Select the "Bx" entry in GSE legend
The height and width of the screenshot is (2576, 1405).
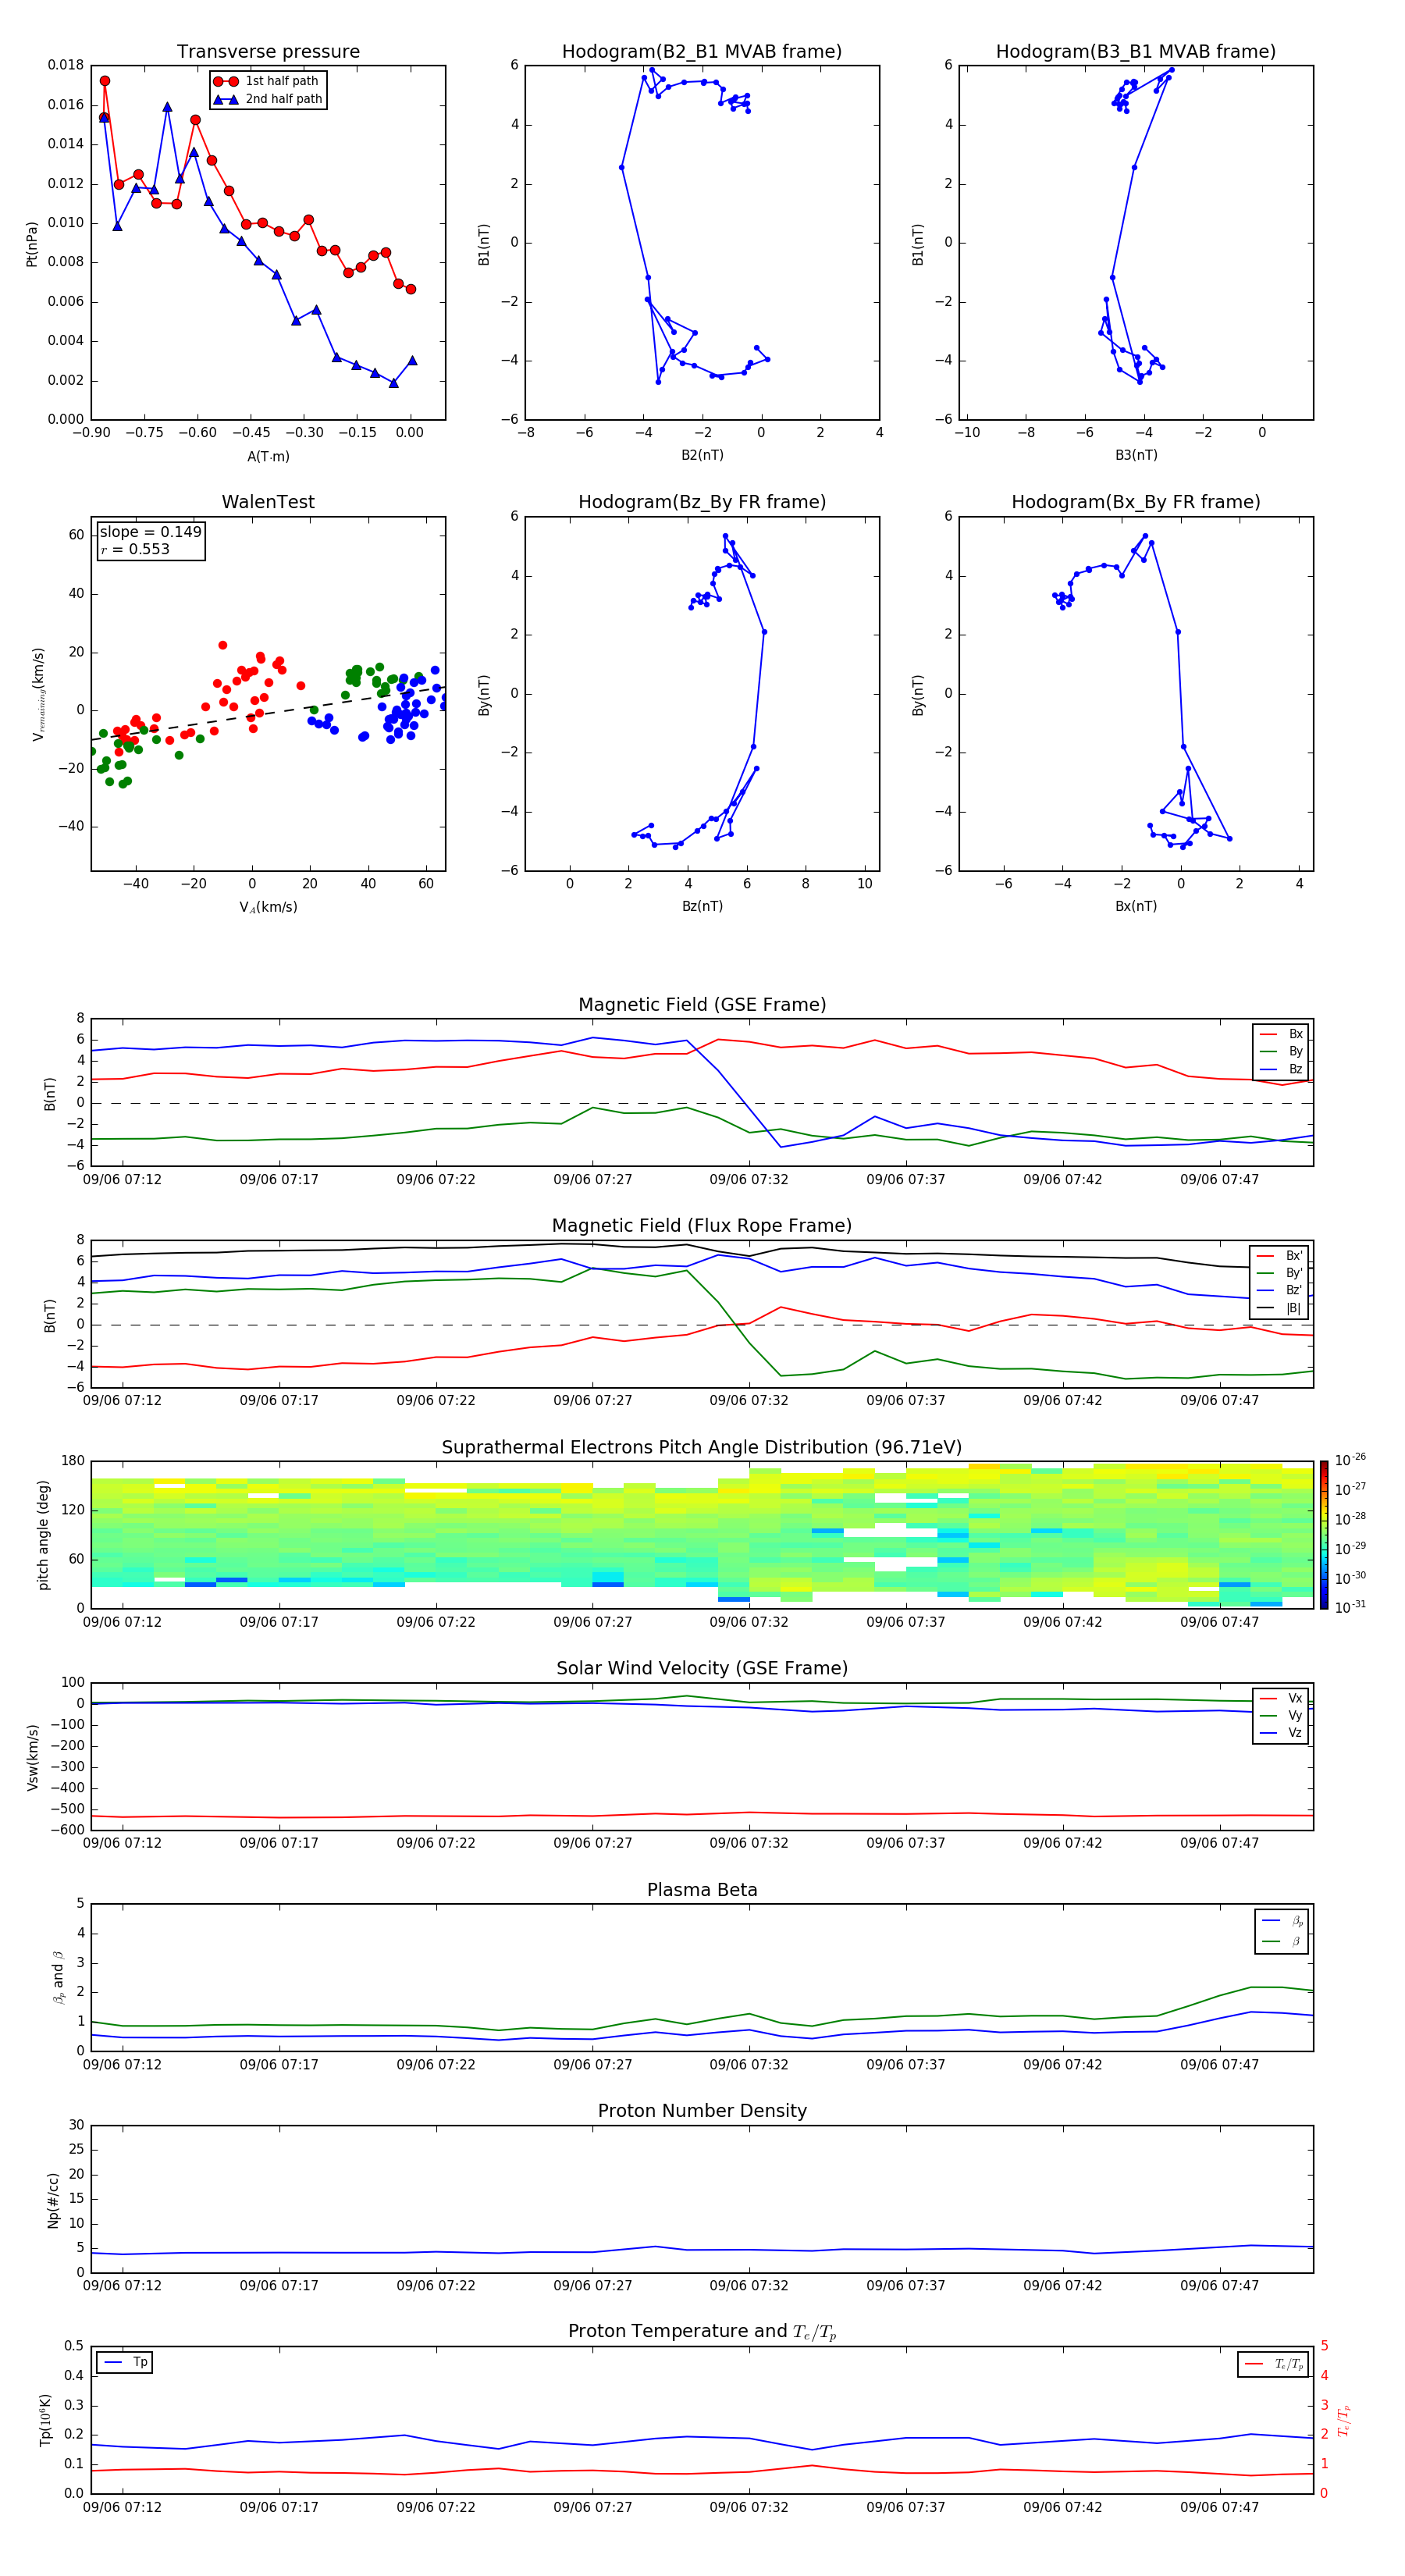click(x=1281, y=1034)
